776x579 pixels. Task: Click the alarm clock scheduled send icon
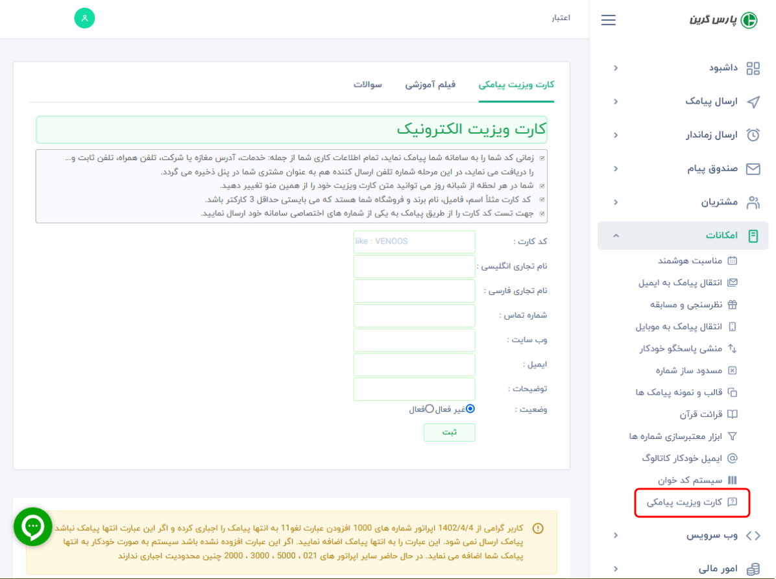pyautogui.click(x=753, y=135)
